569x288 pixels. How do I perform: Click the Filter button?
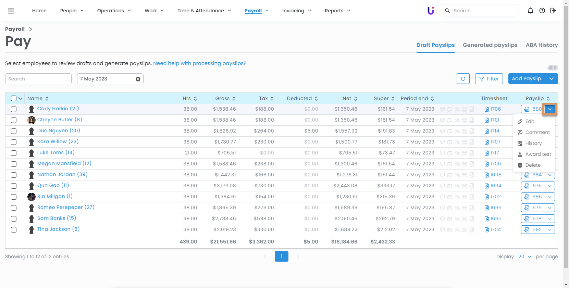pyautogui.click(x=489, y=79)
